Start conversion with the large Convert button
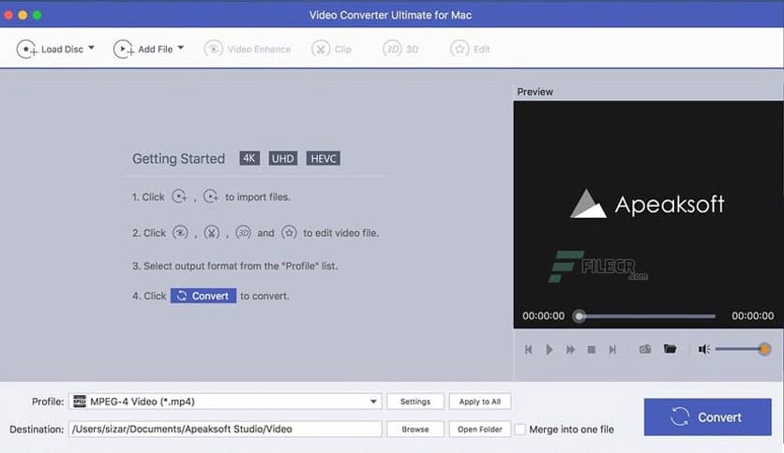Screen dimensions: 784x453 click(x=707, y=417)
